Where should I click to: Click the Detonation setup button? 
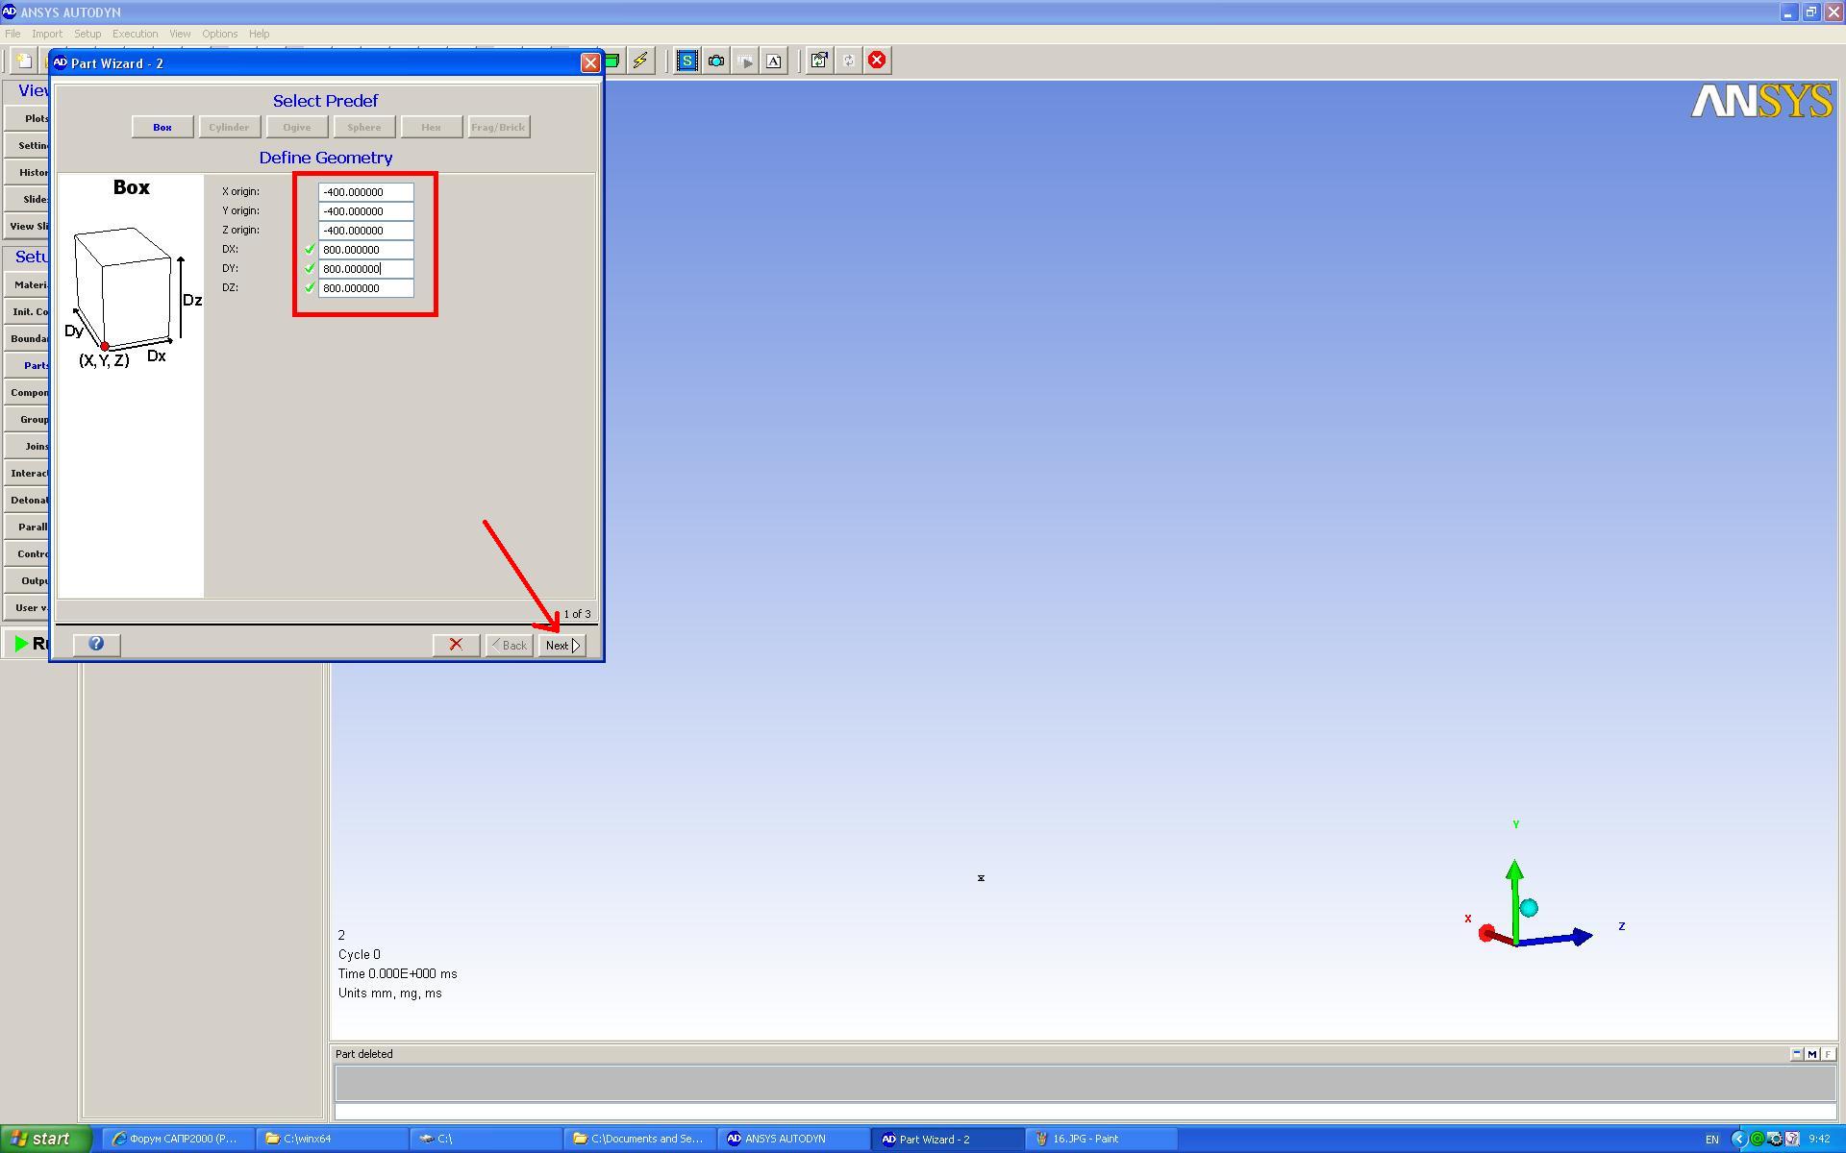27,500
